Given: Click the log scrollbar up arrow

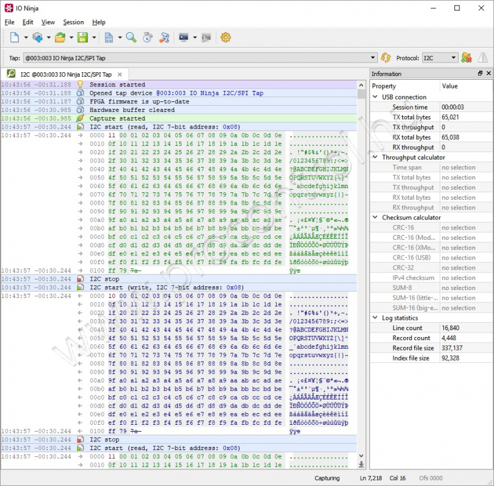Looking at the screenshot, I should (x=361, y=85).
